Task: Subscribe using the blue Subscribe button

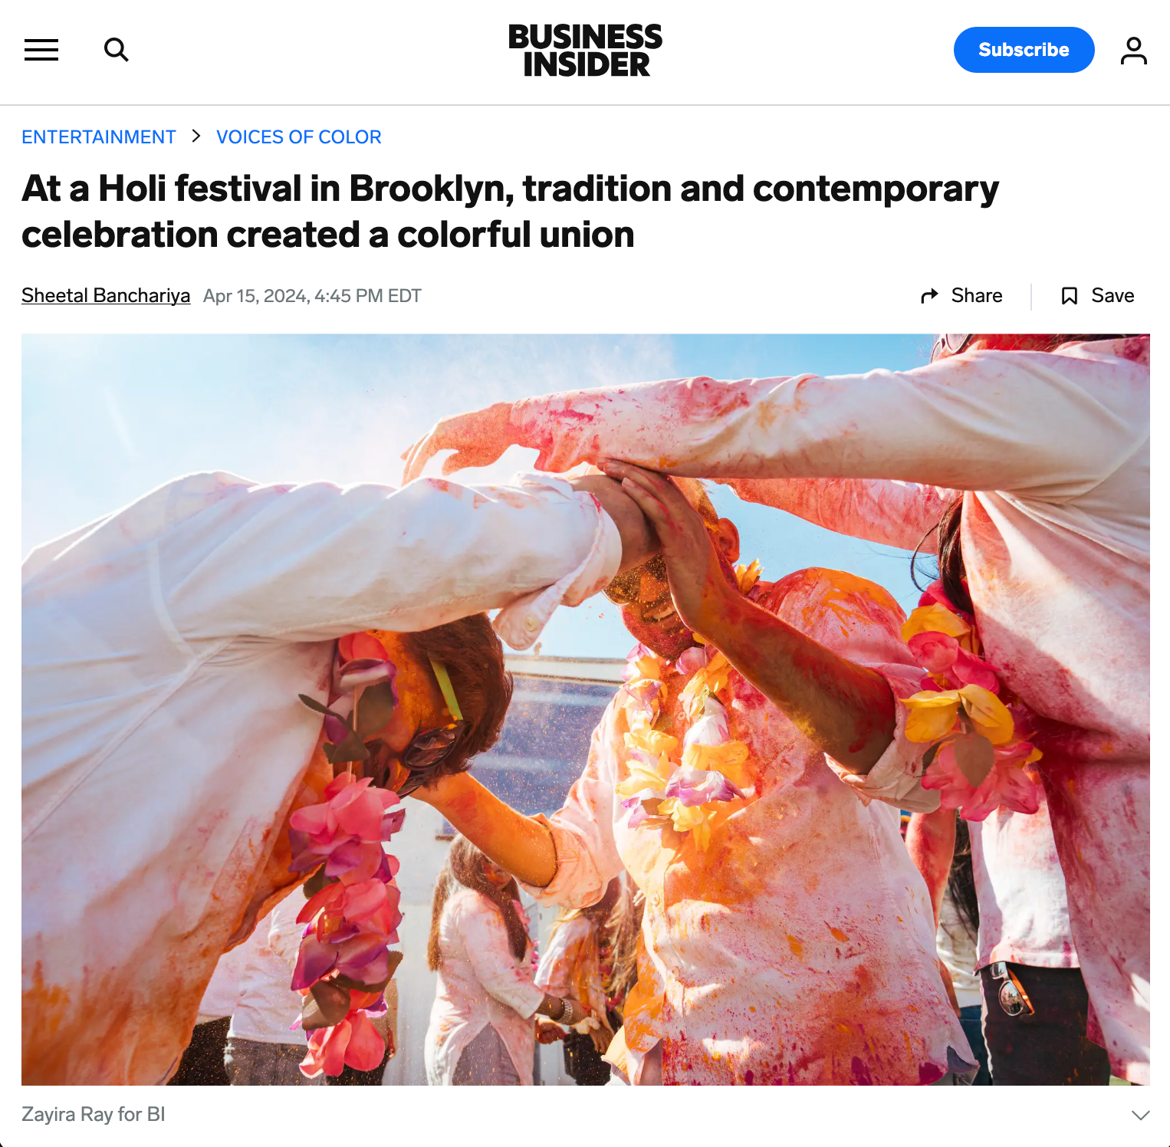Action: click(x=1024, y=50)
